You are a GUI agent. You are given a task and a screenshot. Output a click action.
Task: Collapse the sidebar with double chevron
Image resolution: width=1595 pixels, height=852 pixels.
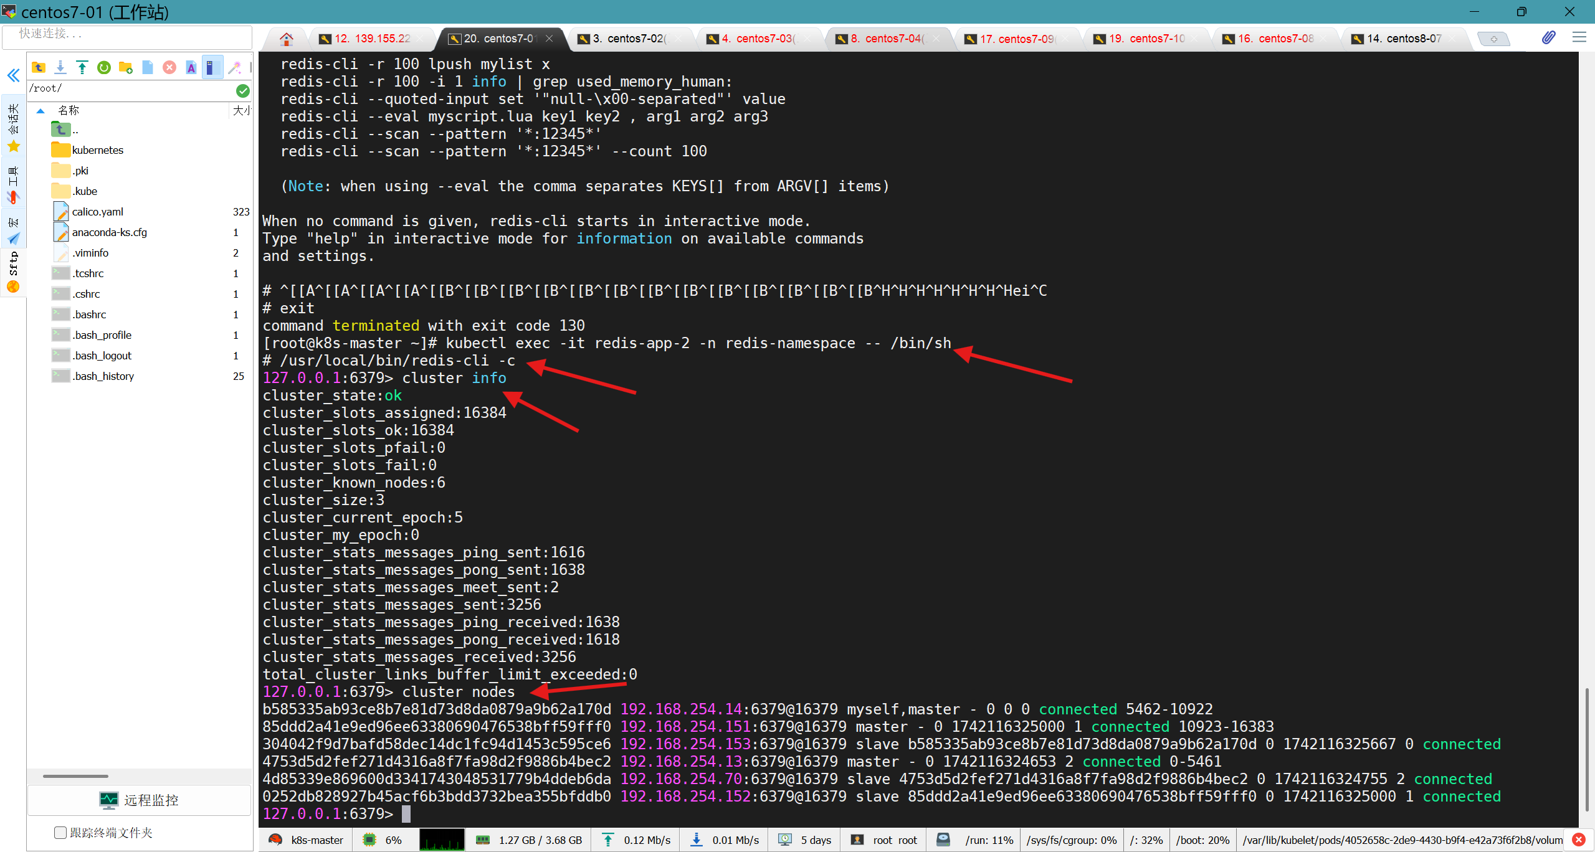[13, 76]
